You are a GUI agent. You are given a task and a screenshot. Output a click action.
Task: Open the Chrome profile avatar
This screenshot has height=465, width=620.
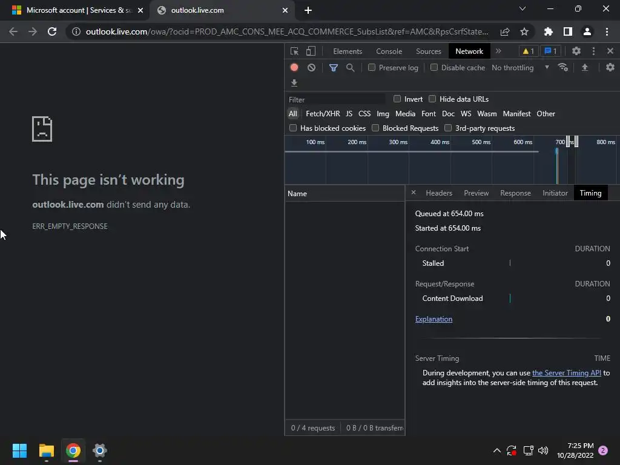(x=587, y=31)
